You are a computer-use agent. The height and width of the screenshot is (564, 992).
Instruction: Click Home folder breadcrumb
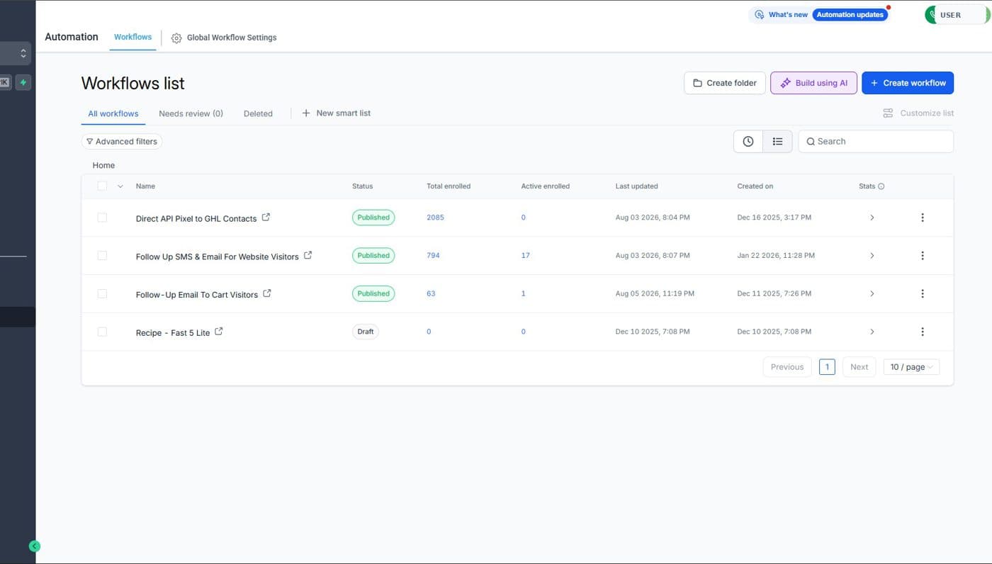[103, 165]
